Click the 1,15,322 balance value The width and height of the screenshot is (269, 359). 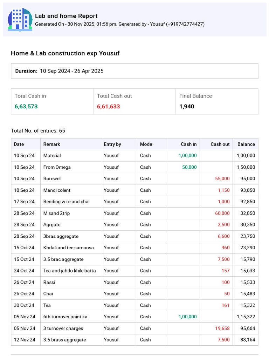(x=246, y=317)
